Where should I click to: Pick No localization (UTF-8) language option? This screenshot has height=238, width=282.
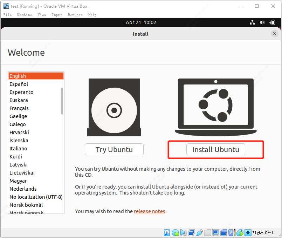pyautogui.click(x=36, y=197)
